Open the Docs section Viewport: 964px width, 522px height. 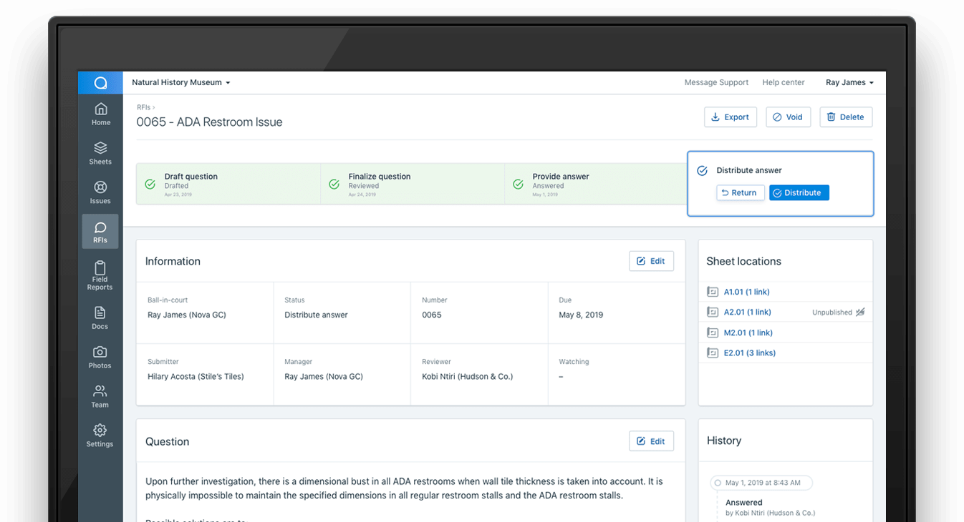coord(100,317)
